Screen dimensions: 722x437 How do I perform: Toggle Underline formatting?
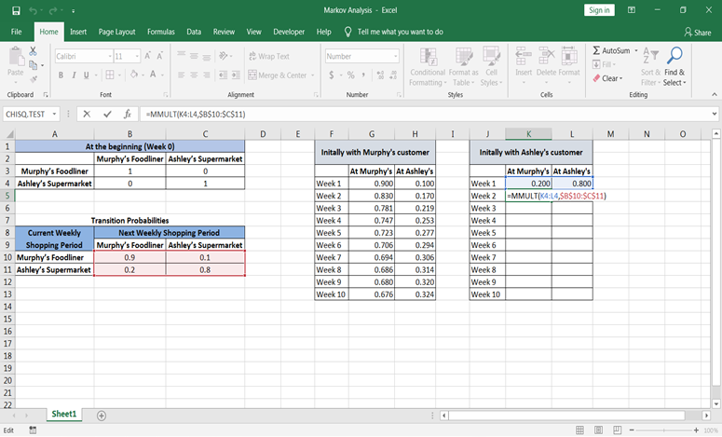coord(86,75)
